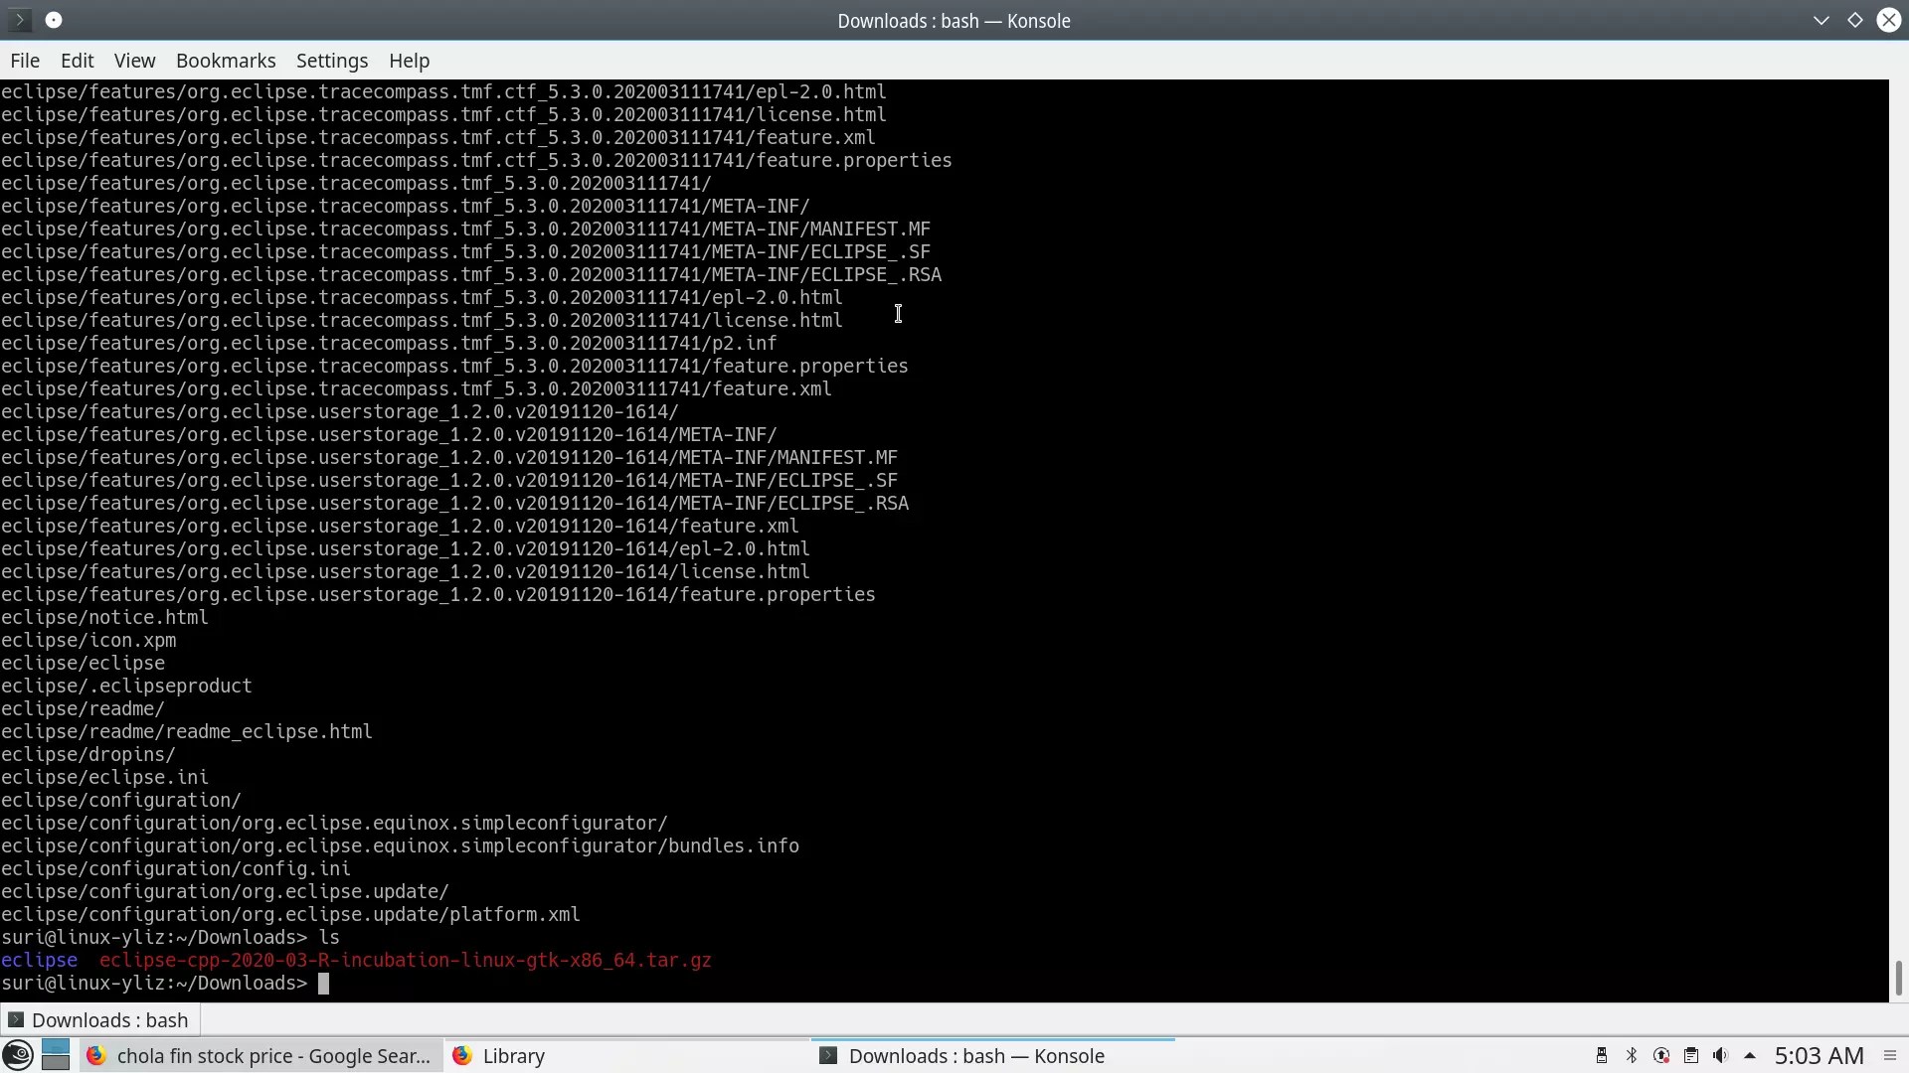The height and width of the screenshot is (1073, 1909).
Task: Switch to Firefox chola fin stock price window
Action: pyautogui.click(x=260, y=1055)
